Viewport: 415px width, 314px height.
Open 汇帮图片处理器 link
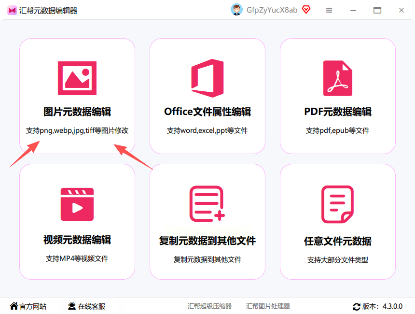click(x=268, y=306)
